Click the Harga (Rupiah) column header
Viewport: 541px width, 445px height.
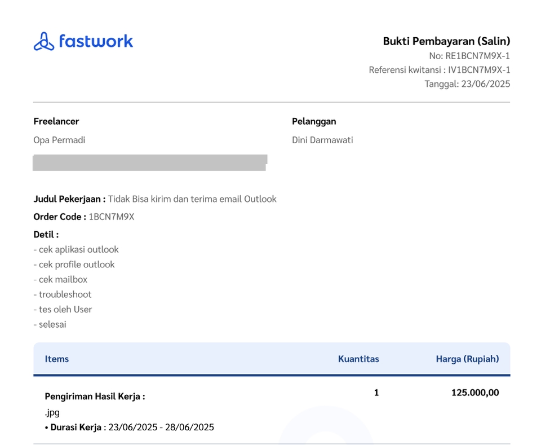click(x=467, y=359)
